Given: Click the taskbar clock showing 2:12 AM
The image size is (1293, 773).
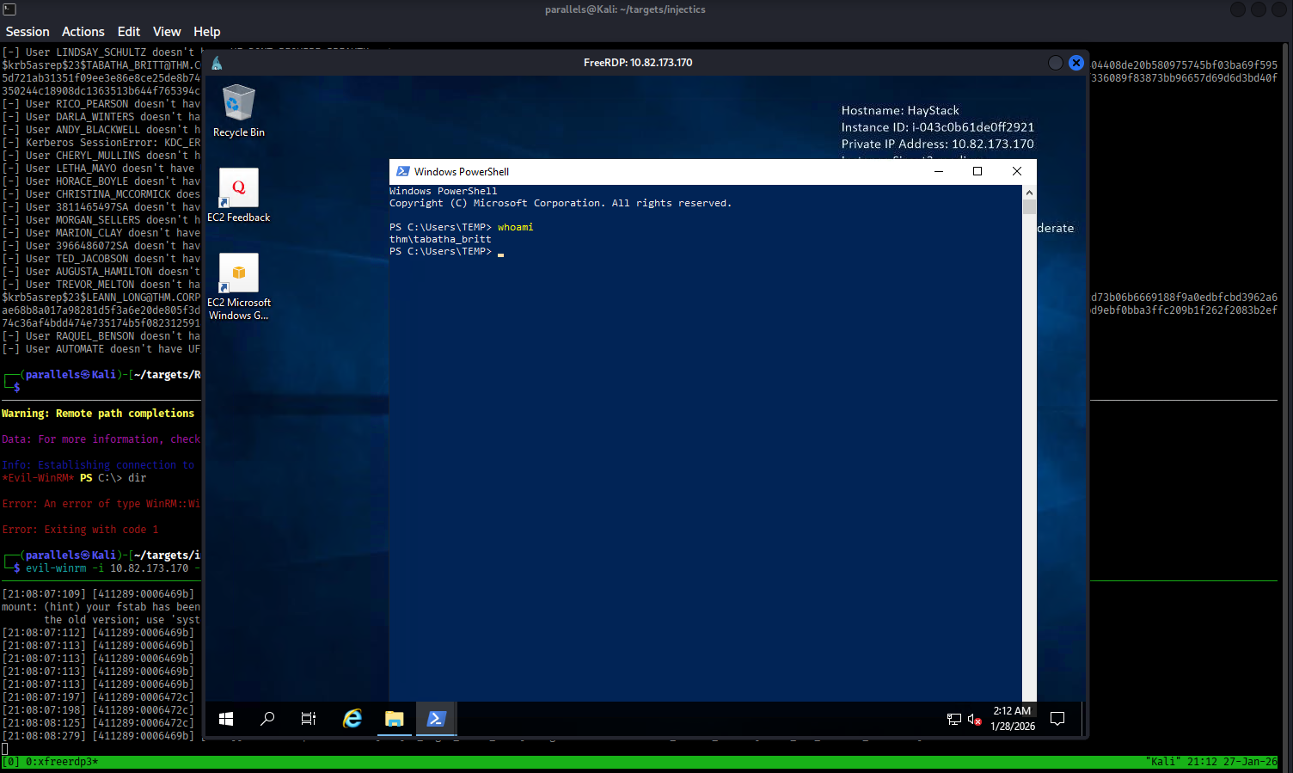Looking at the screenshot, I should (1012, 719).
